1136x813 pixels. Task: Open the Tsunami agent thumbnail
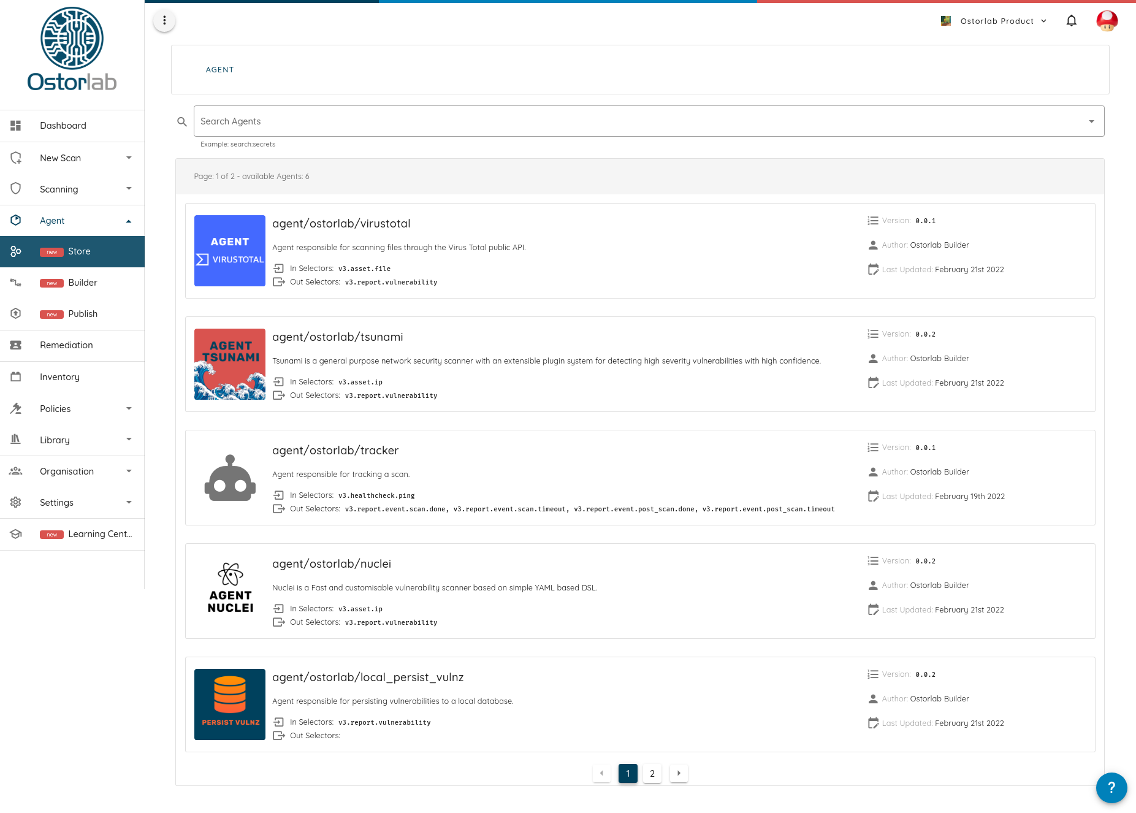[230, 364]
